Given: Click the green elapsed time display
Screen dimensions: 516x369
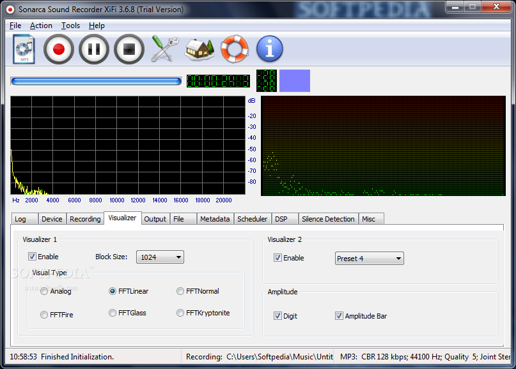Looking at the screenshot, I should coord(218,81).
